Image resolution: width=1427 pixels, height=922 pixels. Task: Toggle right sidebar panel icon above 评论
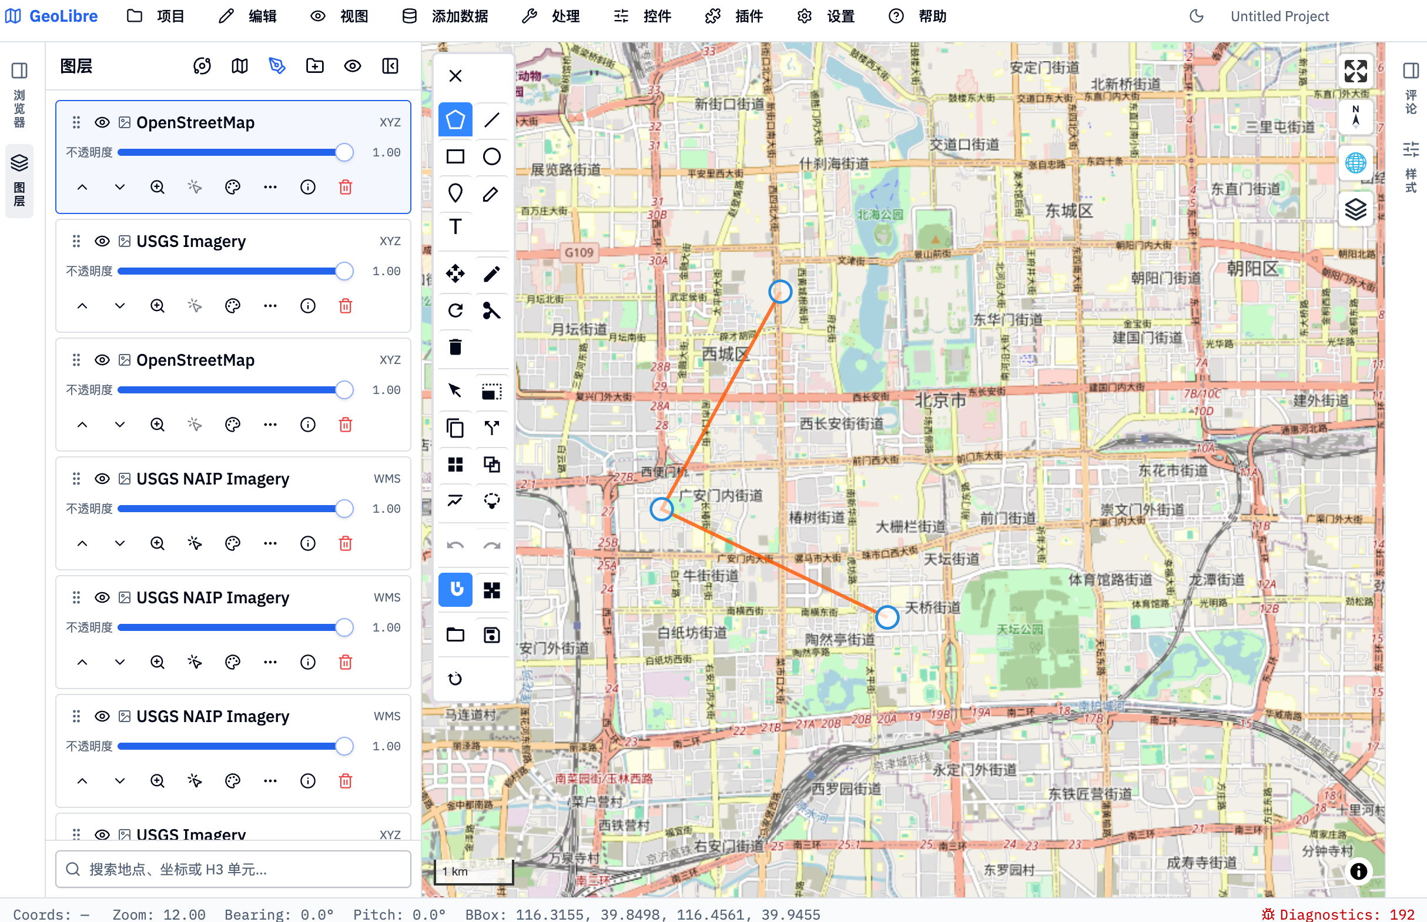tap(1410, 71)
